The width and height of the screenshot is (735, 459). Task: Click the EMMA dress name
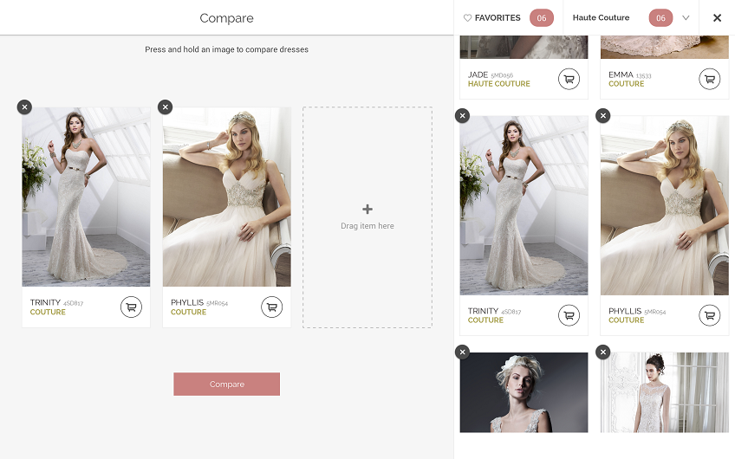tap(621, 75)
